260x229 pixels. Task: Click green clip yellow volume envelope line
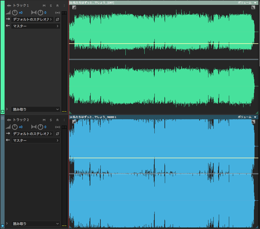164,44
